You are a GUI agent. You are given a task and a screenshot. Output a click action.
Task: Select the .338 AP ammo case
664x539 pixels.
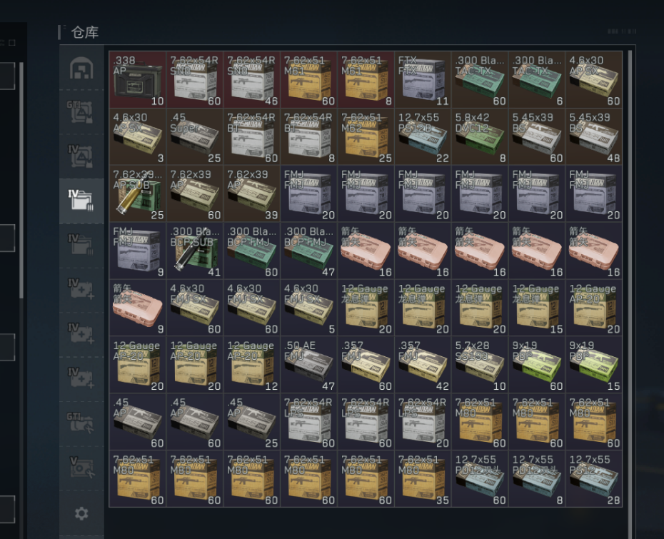pos(138,79)
